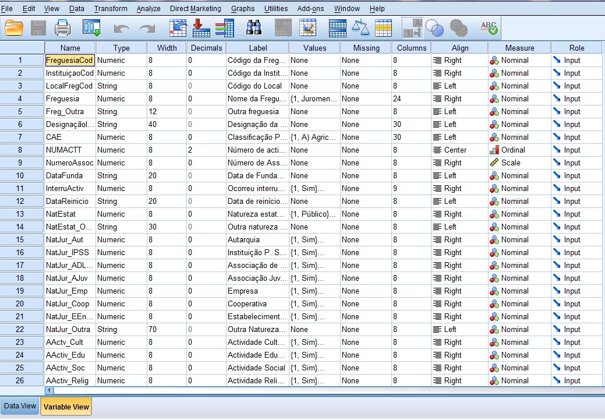
Task: Open the Select Cases icon
Action: point(384,28)
